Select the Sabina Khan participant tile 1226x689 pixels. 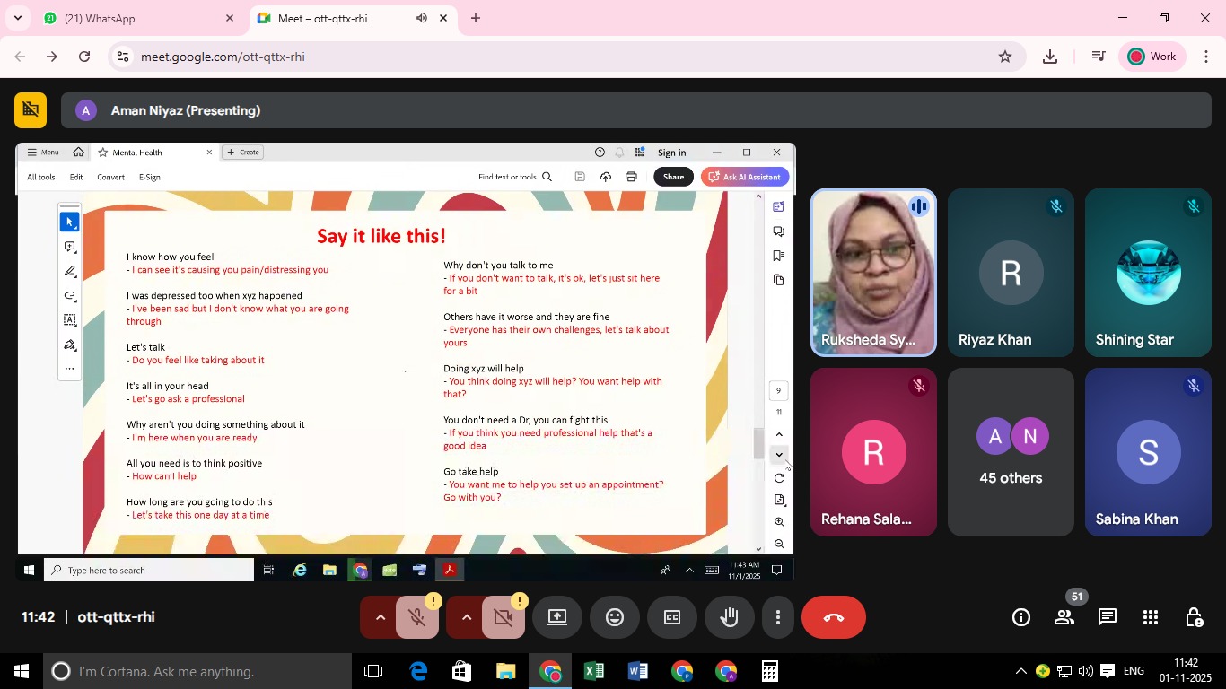[x=1148, y=452]
